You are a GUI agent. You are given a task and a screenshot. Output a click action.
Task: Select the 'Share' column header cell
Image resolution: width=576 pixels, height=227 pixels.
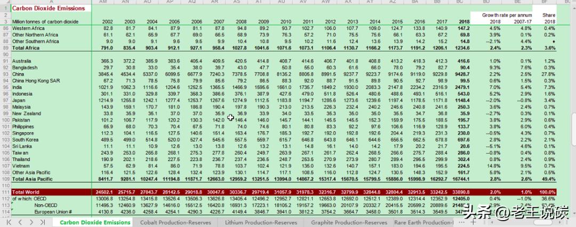[x=545, y=15]
